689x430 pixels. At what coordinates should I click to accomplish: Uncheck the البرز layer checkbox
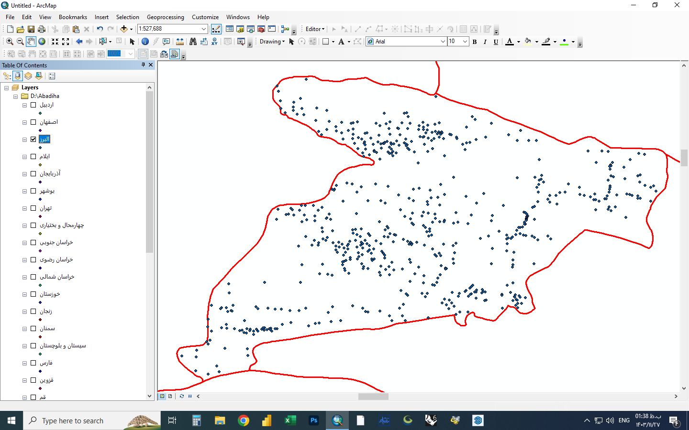click(x=33, y=140)
